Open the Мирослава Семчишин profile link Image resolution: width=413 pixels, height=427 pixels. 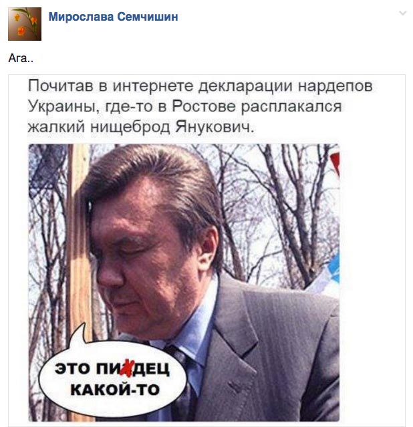[114, 17]
